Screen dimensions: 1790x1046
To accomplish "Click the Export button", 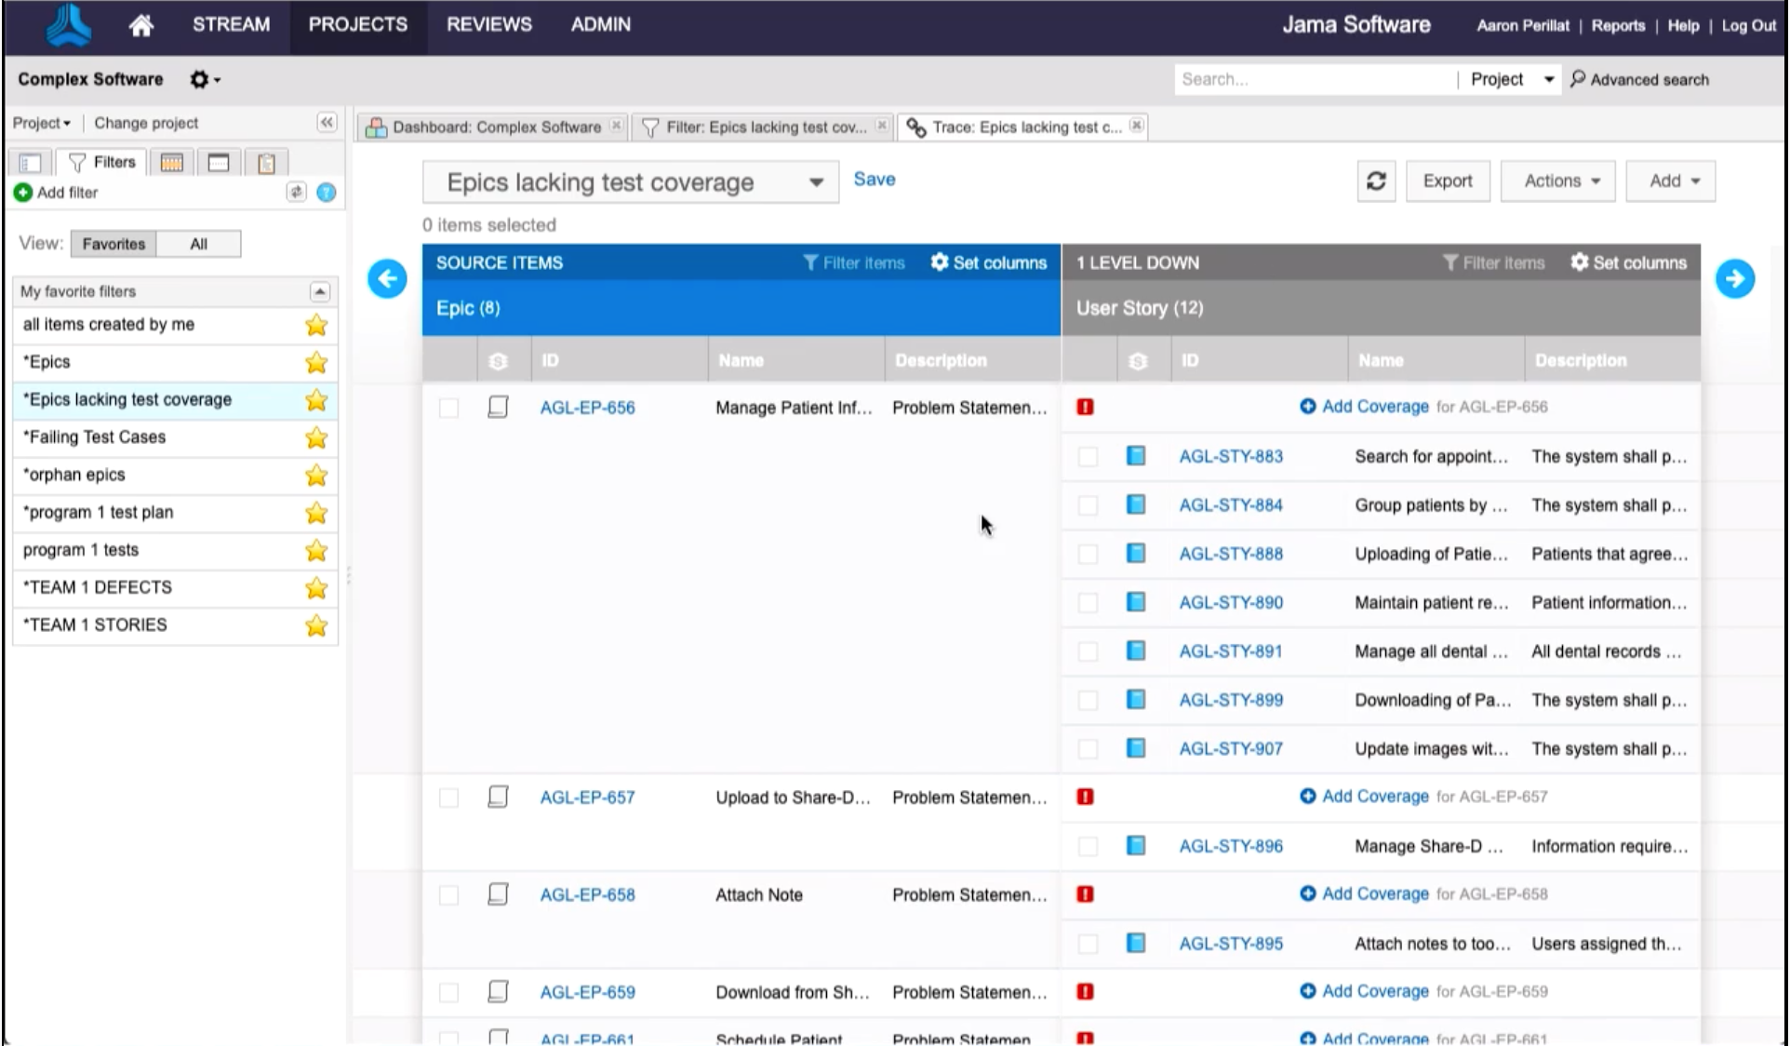I will pyautogui.click(x=1447, y=181).
